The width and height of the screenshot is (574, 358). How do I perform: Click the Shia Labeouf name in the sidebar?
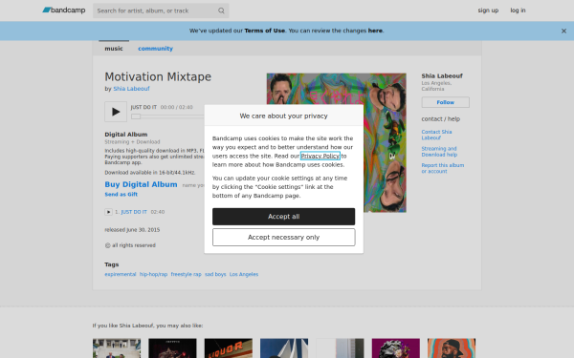coord(442,76)
